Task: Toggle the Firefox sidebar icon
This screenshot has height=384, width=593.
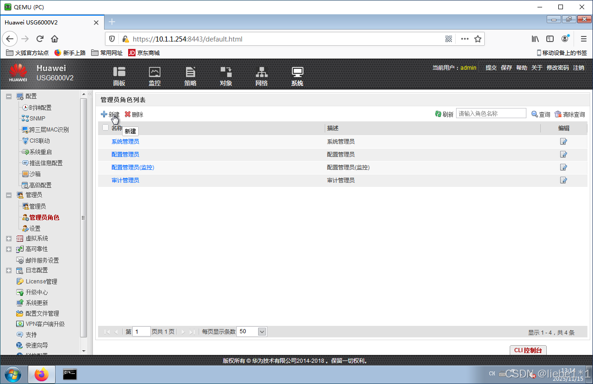Action: click(x=550, y=39)
